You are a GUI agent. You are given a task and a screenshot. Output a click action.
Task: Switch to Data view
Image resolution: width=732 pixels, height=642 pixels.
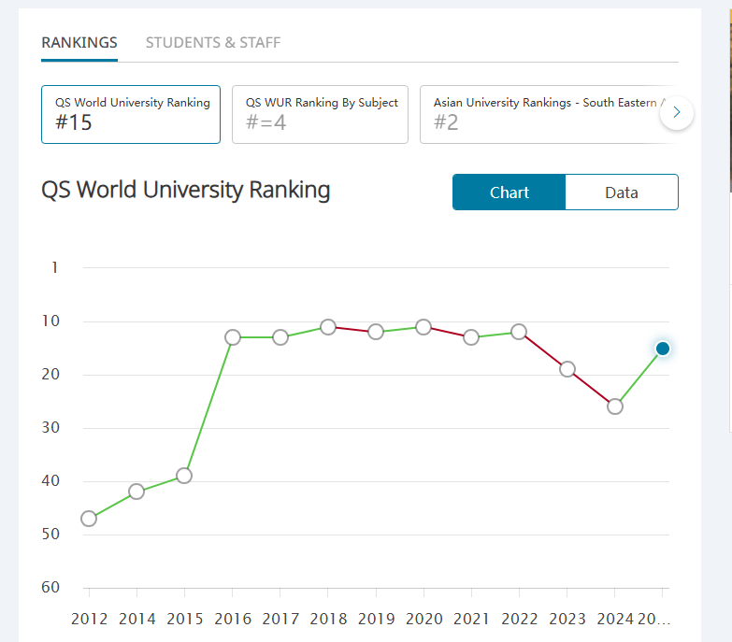622,193
